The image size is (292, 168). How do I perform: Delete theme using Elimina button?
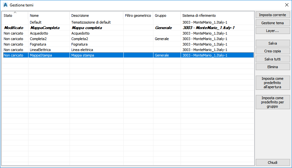pyautogui.click(x=273, y=67)
